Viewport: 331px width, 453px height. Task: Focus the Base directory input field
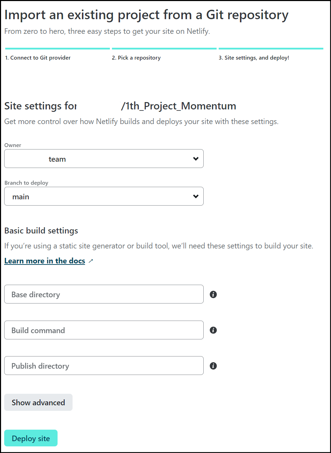tap(104, 294)
